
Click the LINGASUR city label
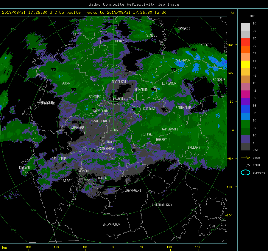169,84
